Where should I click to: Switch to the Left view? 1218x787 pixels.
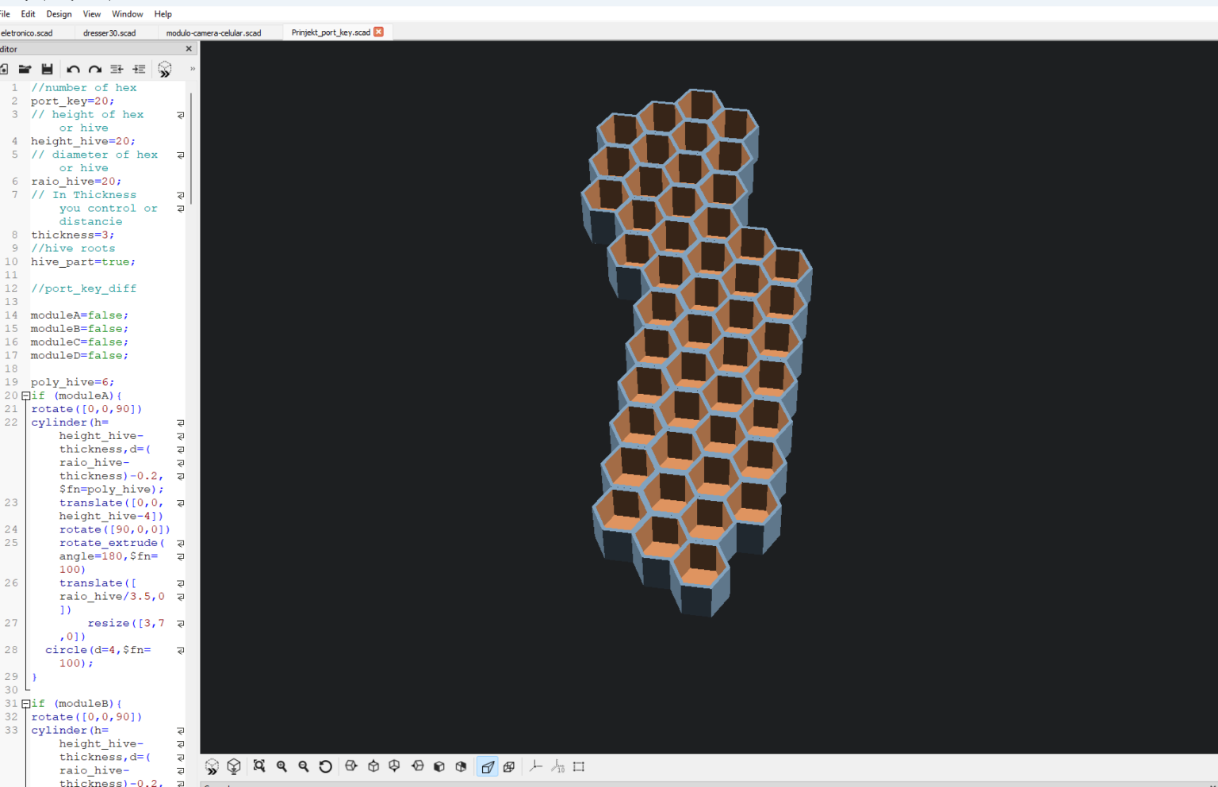click(417, 766)
